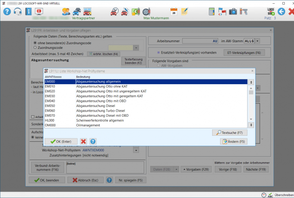Viewport: 294px width, 198px height.
Task: Confirm with the OK (Enter) button
Action: [61, 141]
